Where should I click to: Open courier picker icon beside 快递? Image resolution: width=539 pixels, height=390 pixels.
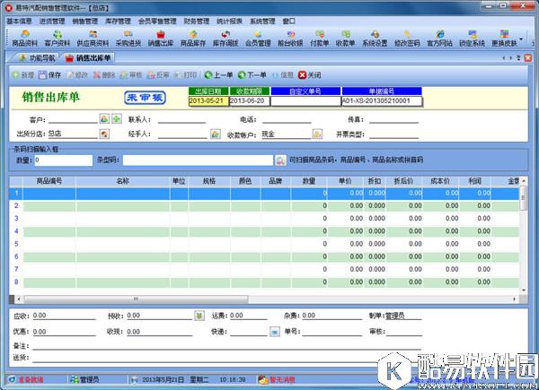pyautogui.click(x=275, y=332)
